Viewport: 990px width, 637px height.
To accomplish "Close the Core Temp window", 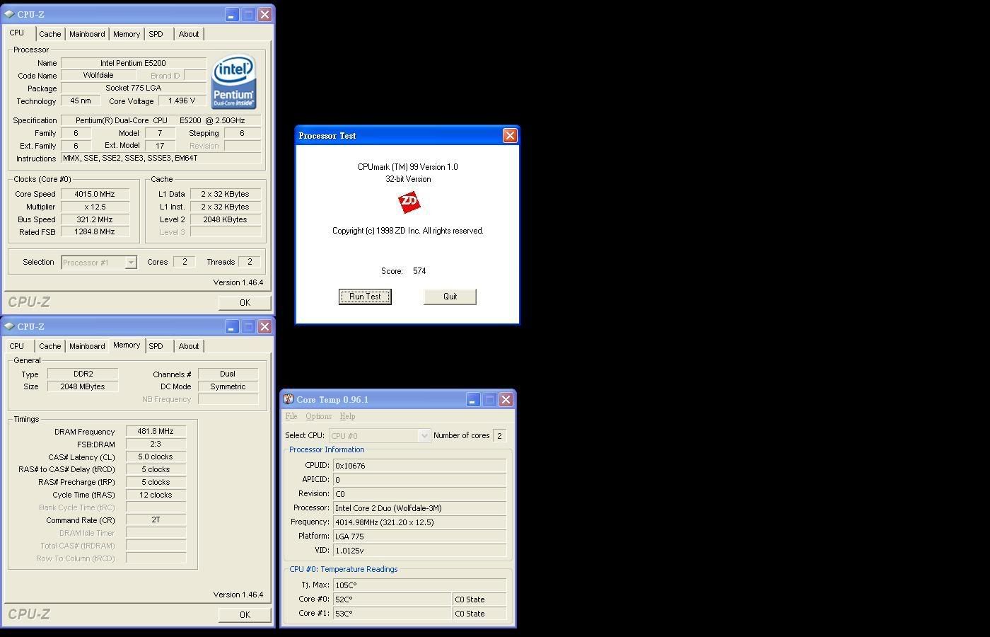I will [506, 400].
